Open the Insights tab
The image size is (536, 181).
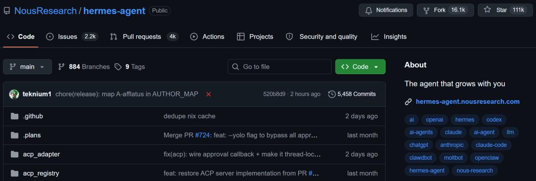[389, 37]
